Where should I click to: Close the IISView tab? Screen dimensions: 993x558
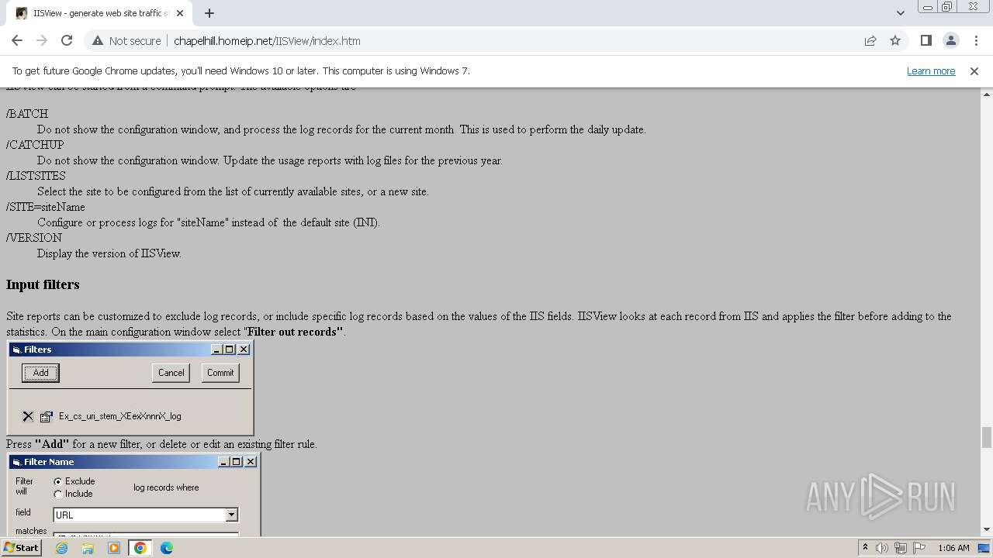181,13
